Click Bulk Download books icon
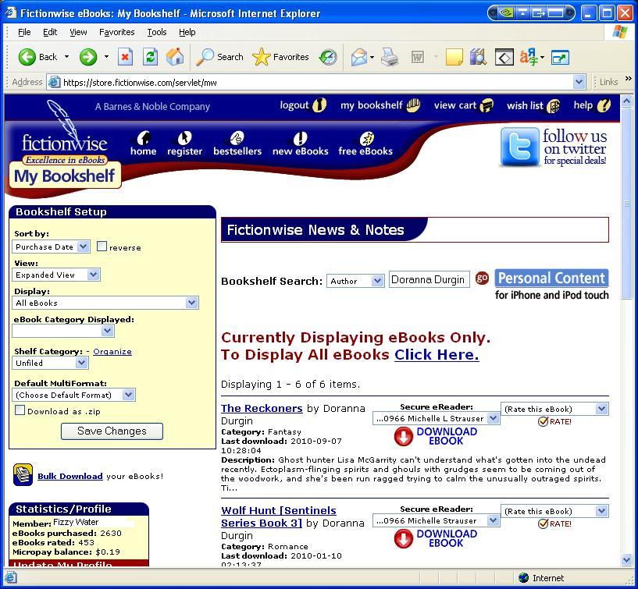 pos(23,474)
